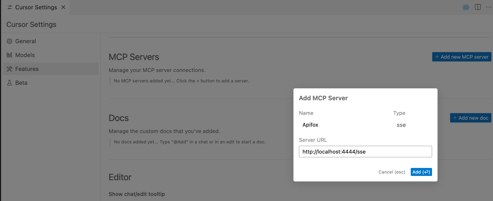Go to the Beta settings section
This screenshot has height=201, width=493.
21,83
